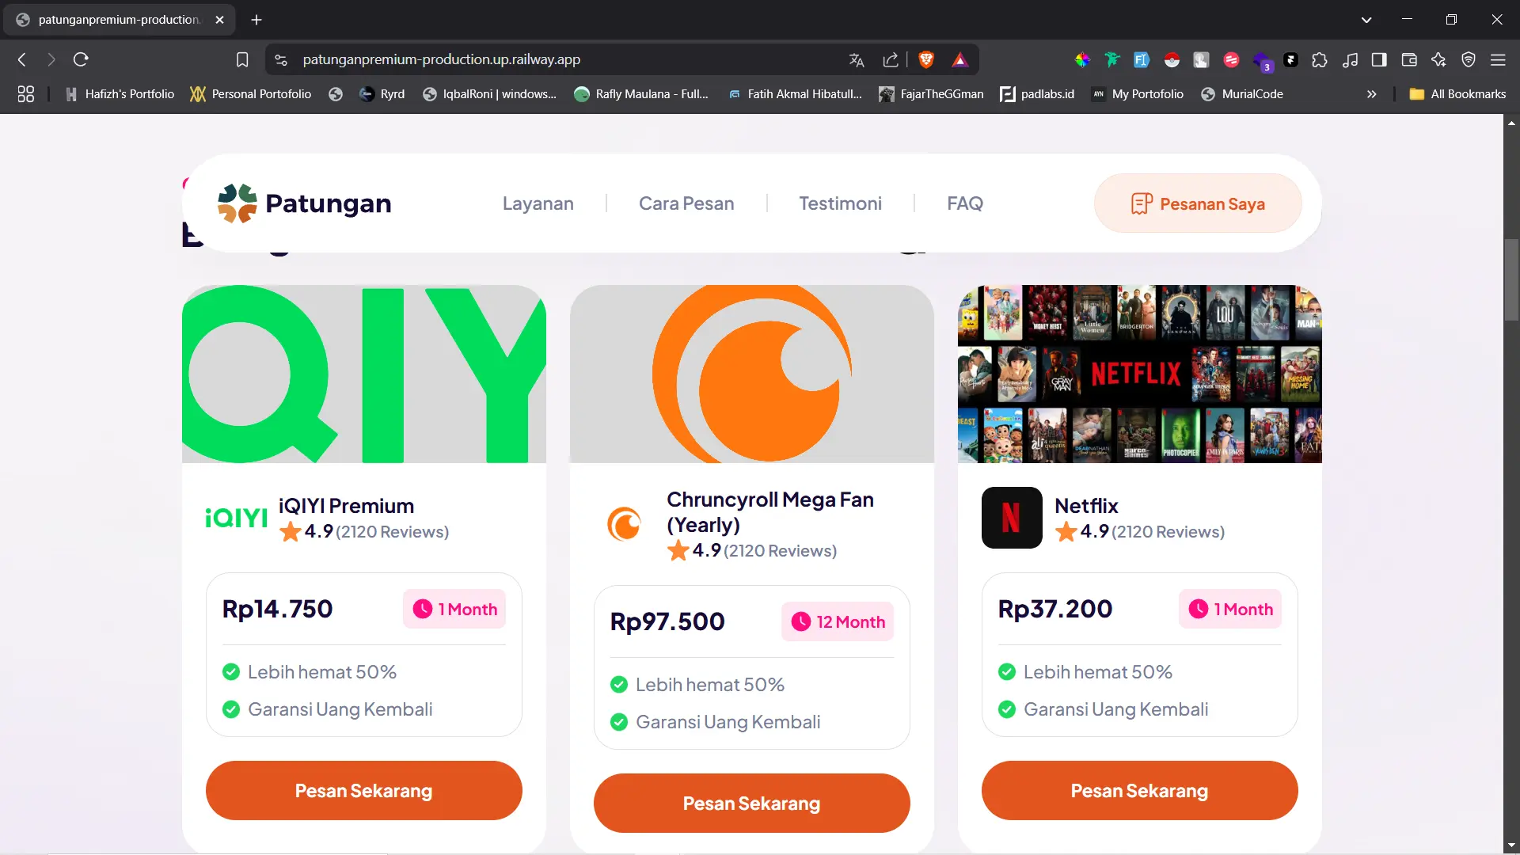Close the patunganpremium-production tab
Viewport: 1520px width, 855px height.
(220, 20)
